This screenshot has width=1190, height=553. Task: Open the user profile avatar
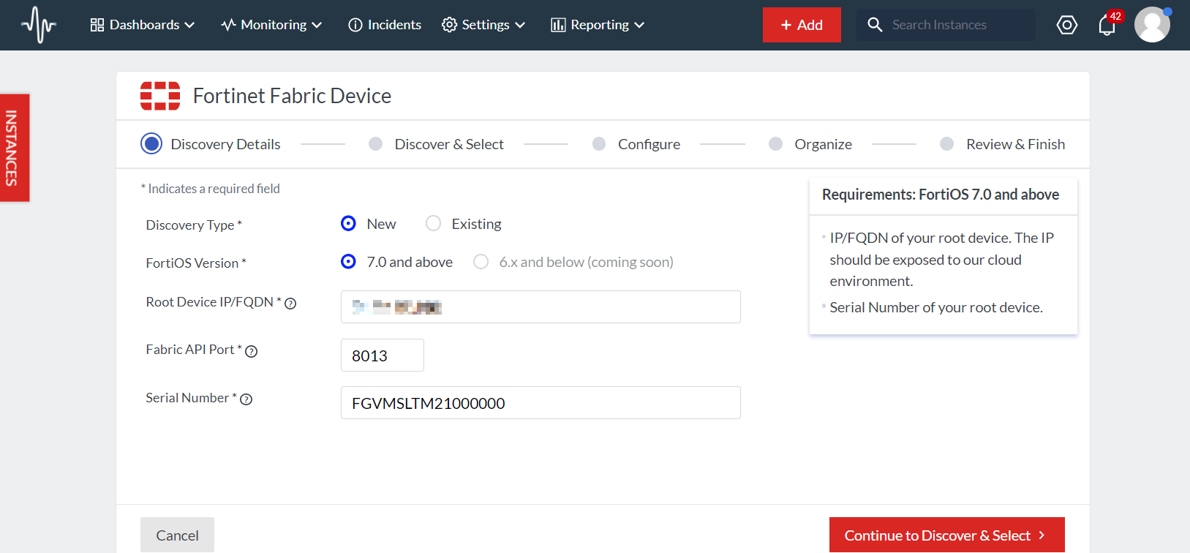click(1152, 25)
